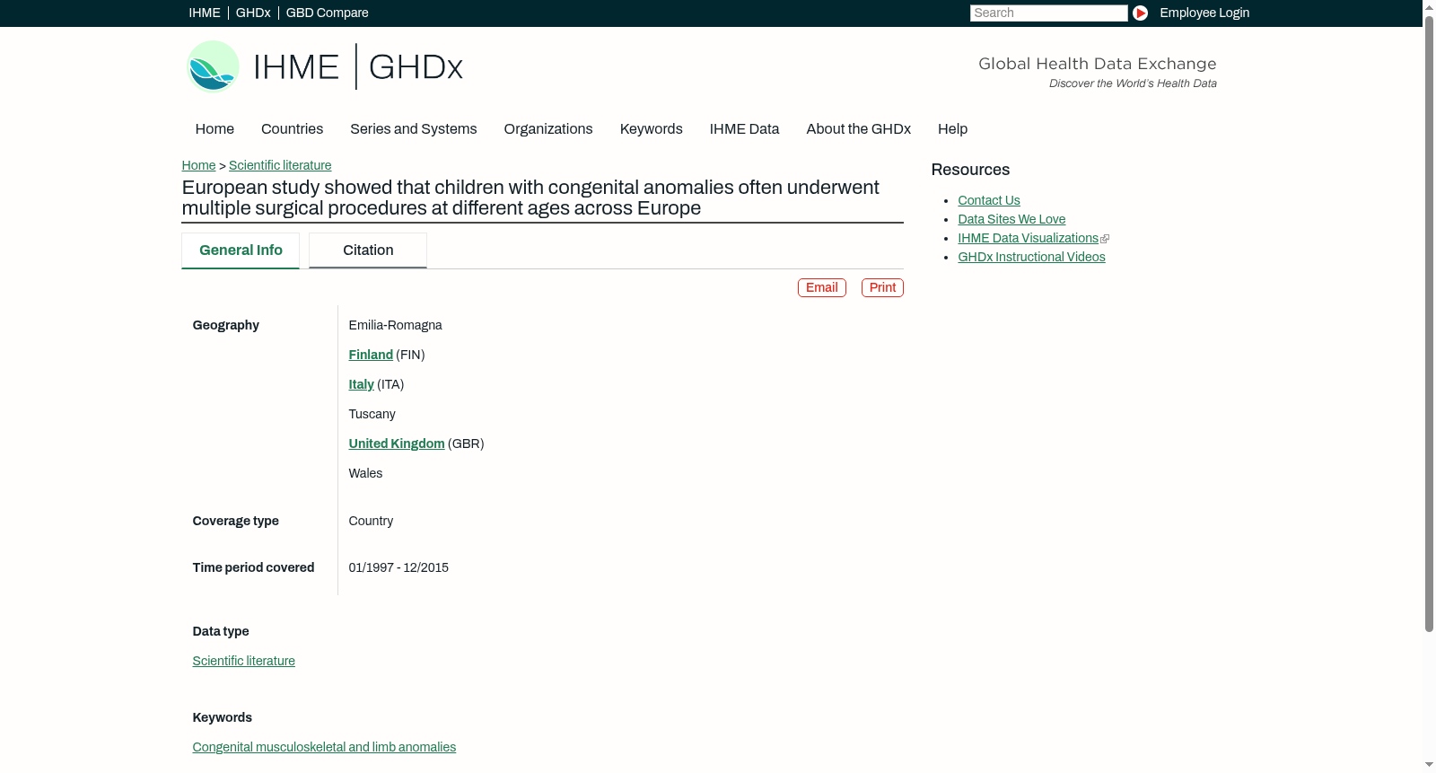The width and height of the screenshot is (1436, 773).
Task: Click Scientific literature breadcrumb link
Action: (280, 165)
